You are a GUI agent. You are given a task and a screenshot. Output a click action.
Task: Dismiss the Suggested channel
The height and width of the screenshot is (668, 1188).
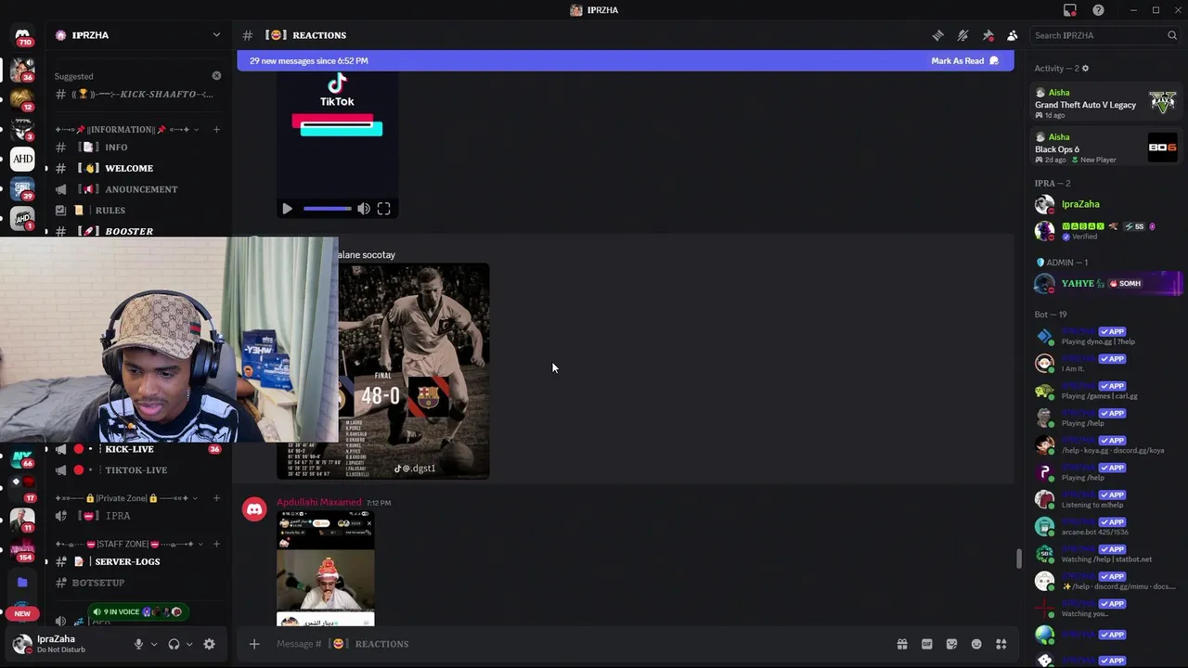(216, 76)
